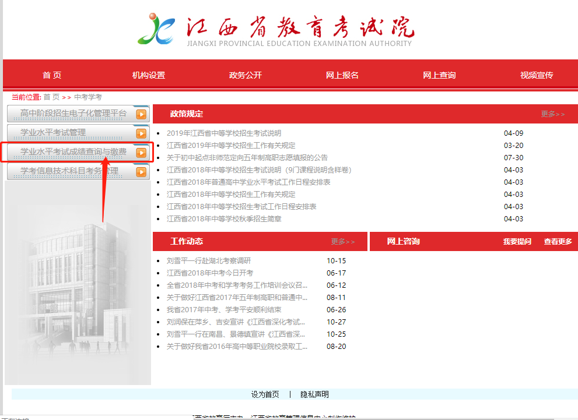The width and height of the screenshot is (578, 420).
Task: Click the Jiangxi Education Examination Authority logo
Action: pyautogui.click(x=276, y=30)
